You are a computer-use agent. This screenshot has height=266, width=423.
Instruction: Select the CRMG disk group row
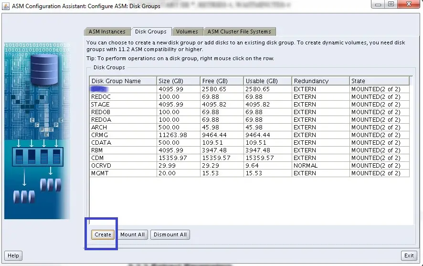tap(249, 135)
